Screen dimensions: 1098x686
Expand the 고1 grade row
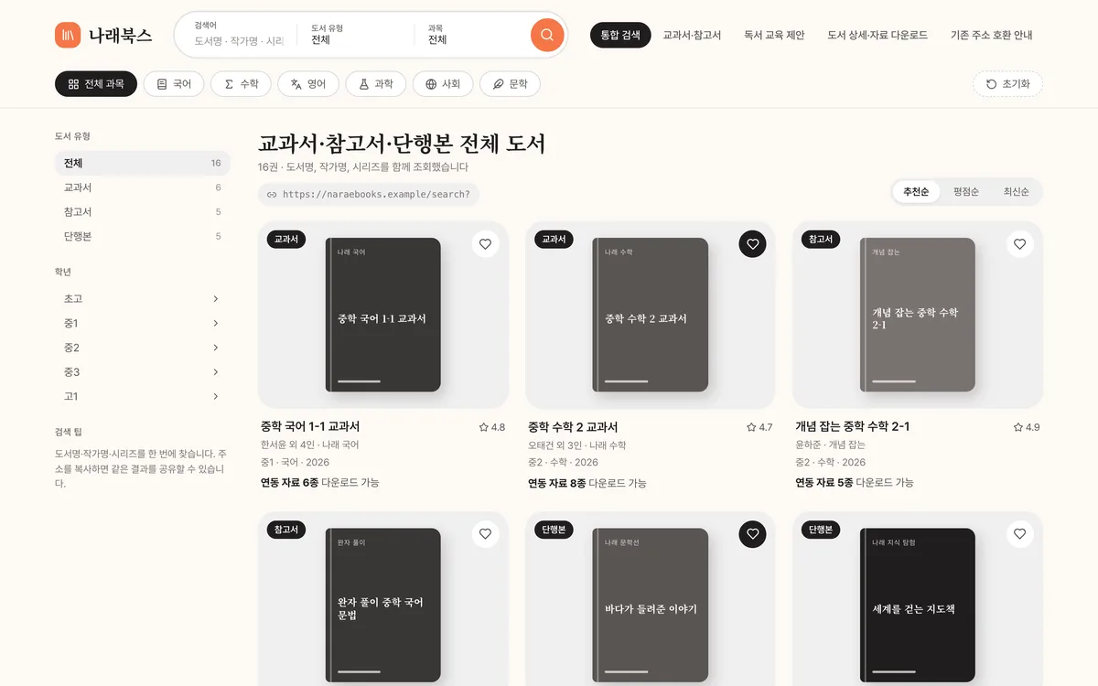click(x=142, y=397)
